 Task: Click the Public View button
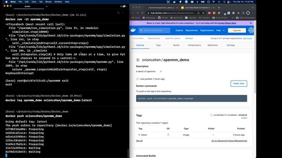[x=239, y=83]
